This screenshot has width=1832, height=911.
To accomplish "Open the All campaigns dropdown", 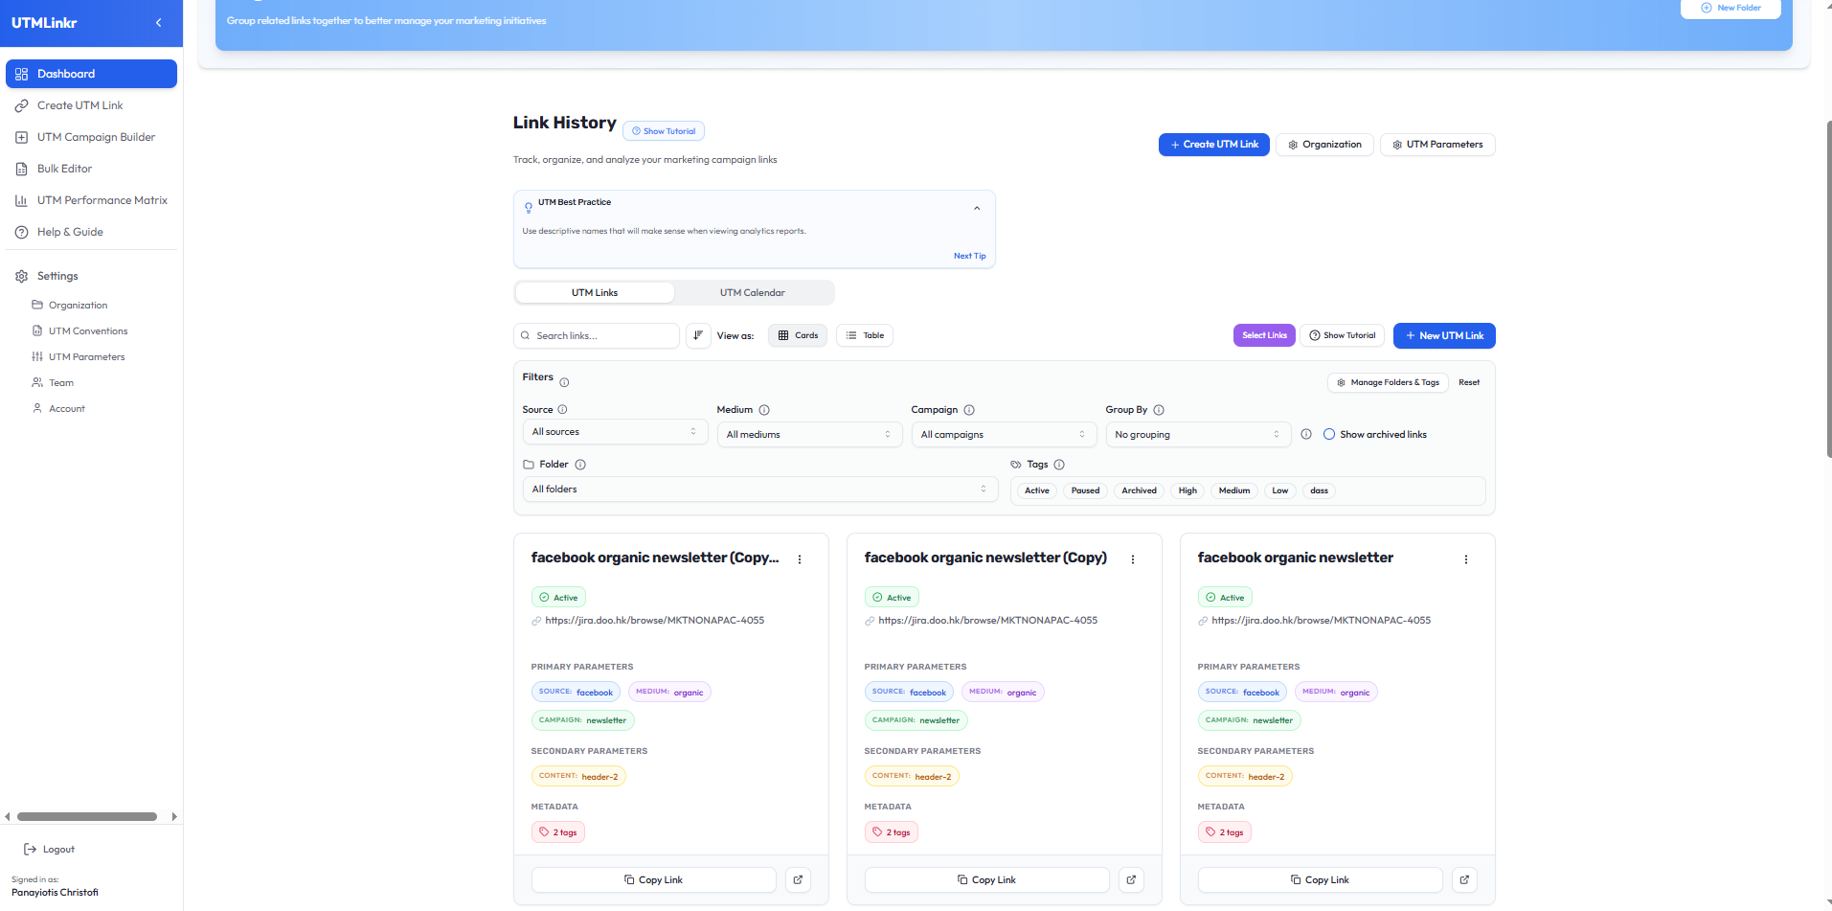I will pyautogui.click(x=1004, y=435).
